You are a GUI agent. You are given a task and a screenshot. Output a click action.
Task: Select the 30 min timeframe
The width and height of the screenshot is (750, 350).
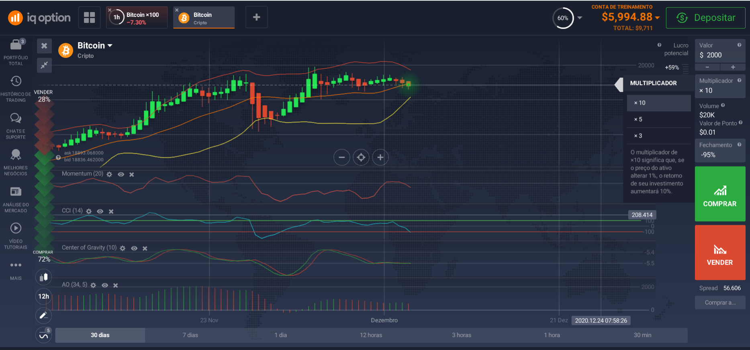click(x=643, y=335)
